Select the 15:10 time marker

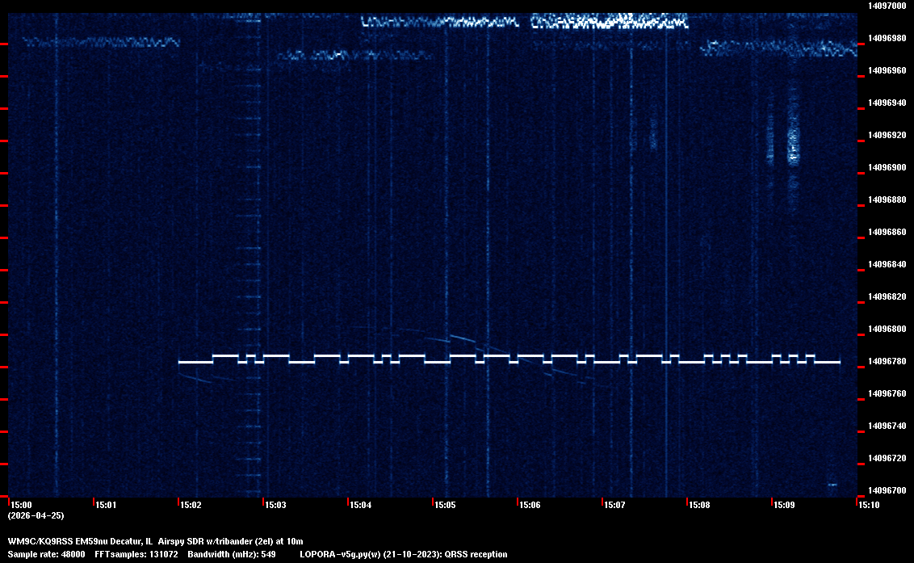[x=869, y=505]
